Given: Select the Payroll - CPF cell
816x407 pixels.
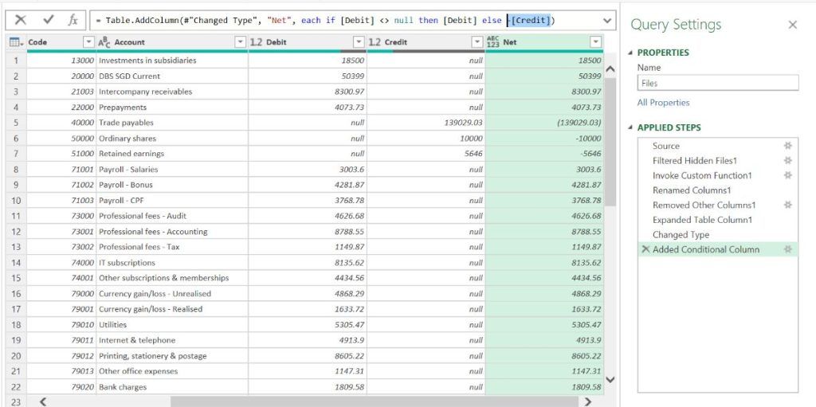Looking at the screenshot, I should tap(172, 201).
